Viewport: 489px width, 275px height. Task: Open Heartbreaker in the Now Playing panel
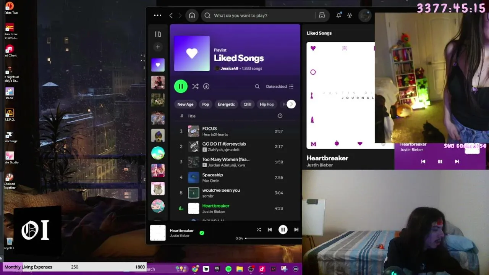[327, 158]
